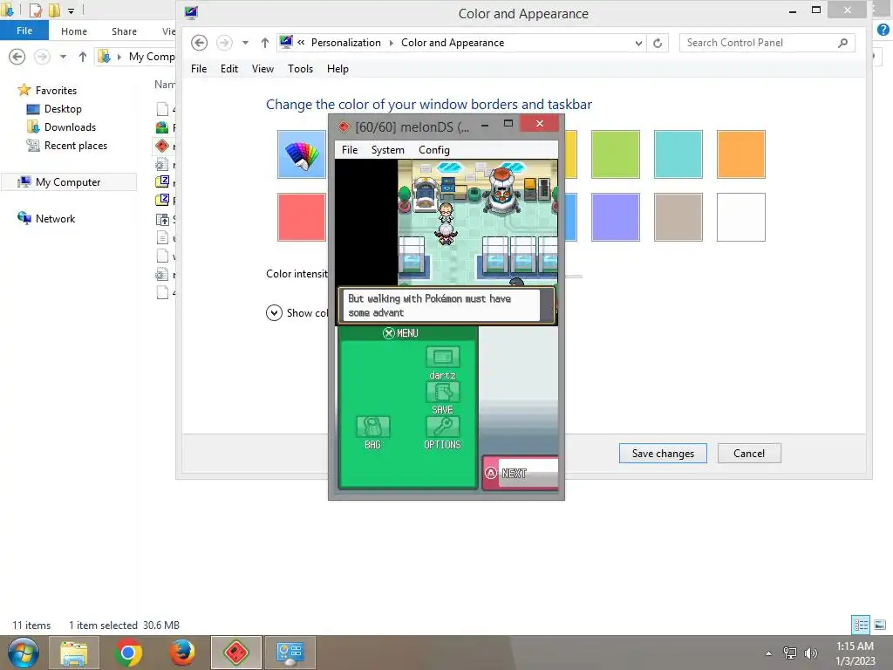Viewport: 893px width, 670px height.
Task: Select the teal color swatch
Action: pyautogui.click(x=678, y=154)
